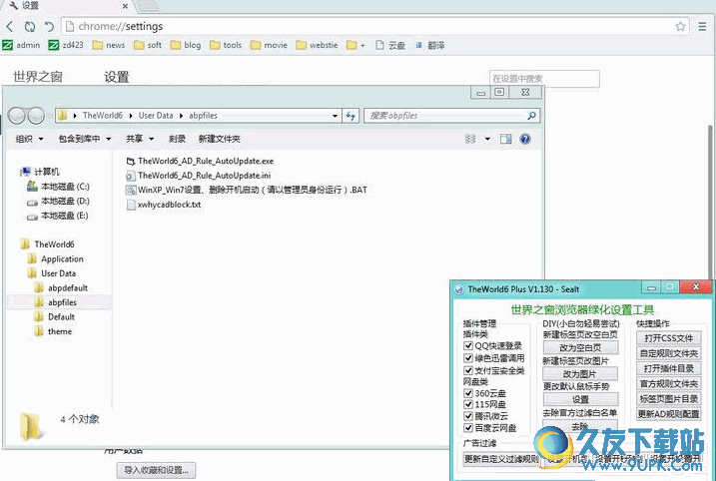716x481 pixels.
Task: Toggle the 百度云网盘 checkbox
Action: click(468, 428)
